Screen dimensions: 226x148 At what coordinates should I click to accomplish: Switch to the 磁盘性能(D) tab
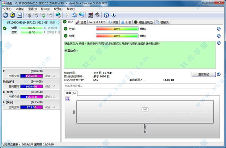coord(144,22)
